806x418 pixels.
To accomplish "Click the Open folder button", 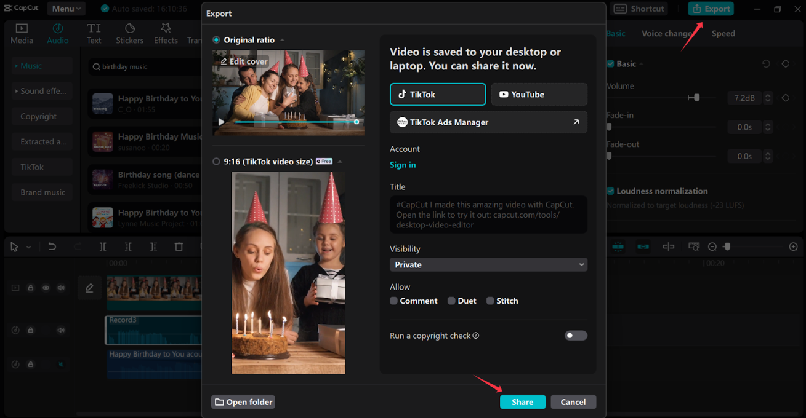I will tap(243, 402).
